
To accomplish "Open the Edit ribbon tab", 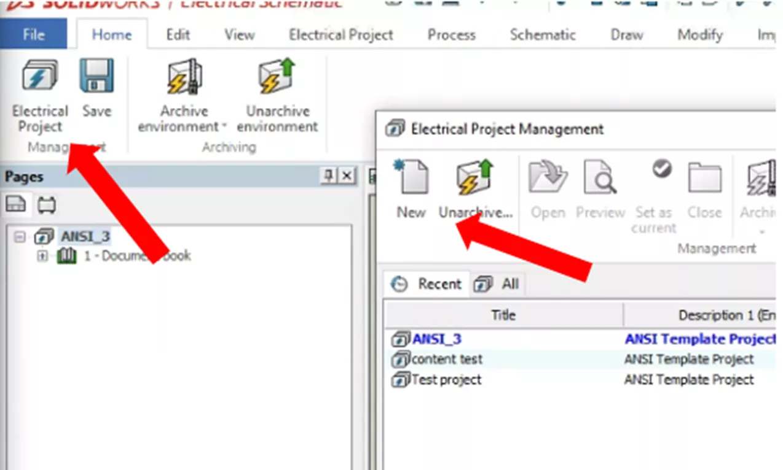I will 178,34.
